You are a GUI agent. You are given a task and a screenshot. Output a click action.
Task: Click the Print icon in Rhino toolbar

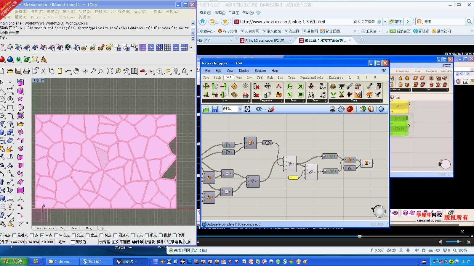[26, 71]
